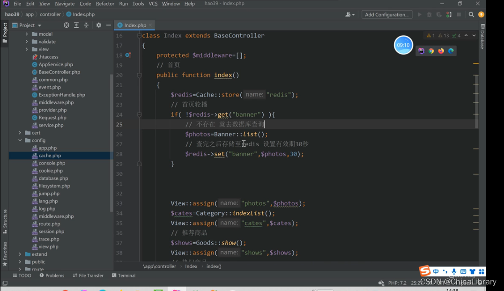Click the Project tool window side button
Screen dimensions: 504x291
pyautogui.click(x=5, y=33)
